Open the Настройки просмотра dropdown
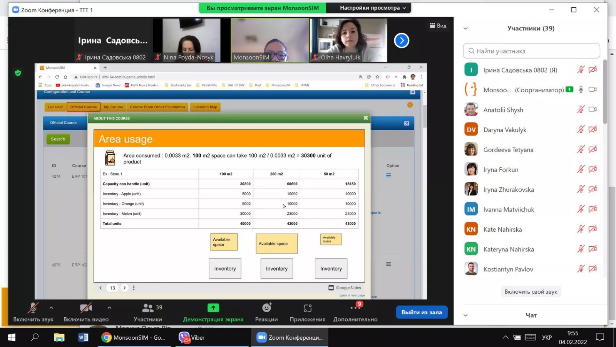The width and height of the screenshot is (616, 347). point(372,8)
